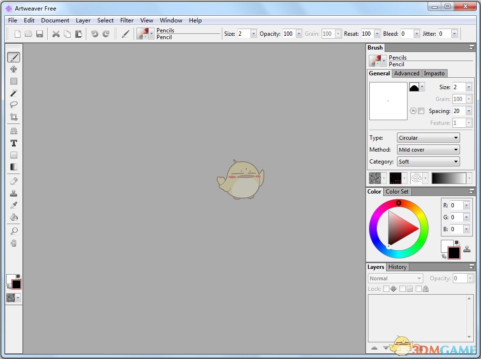Choose the Eraser tool
This screenshot has width=481, height=359.
coord(13,181)
